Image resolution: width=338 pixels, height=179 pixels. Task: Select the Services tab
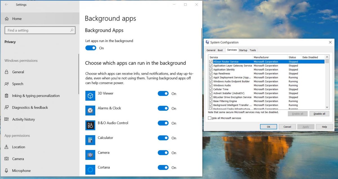(x=232, y=50)
